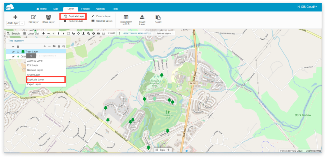The image size is (326, 158).
Task: Select the info tool icon
Action: [x=59, y=33]
